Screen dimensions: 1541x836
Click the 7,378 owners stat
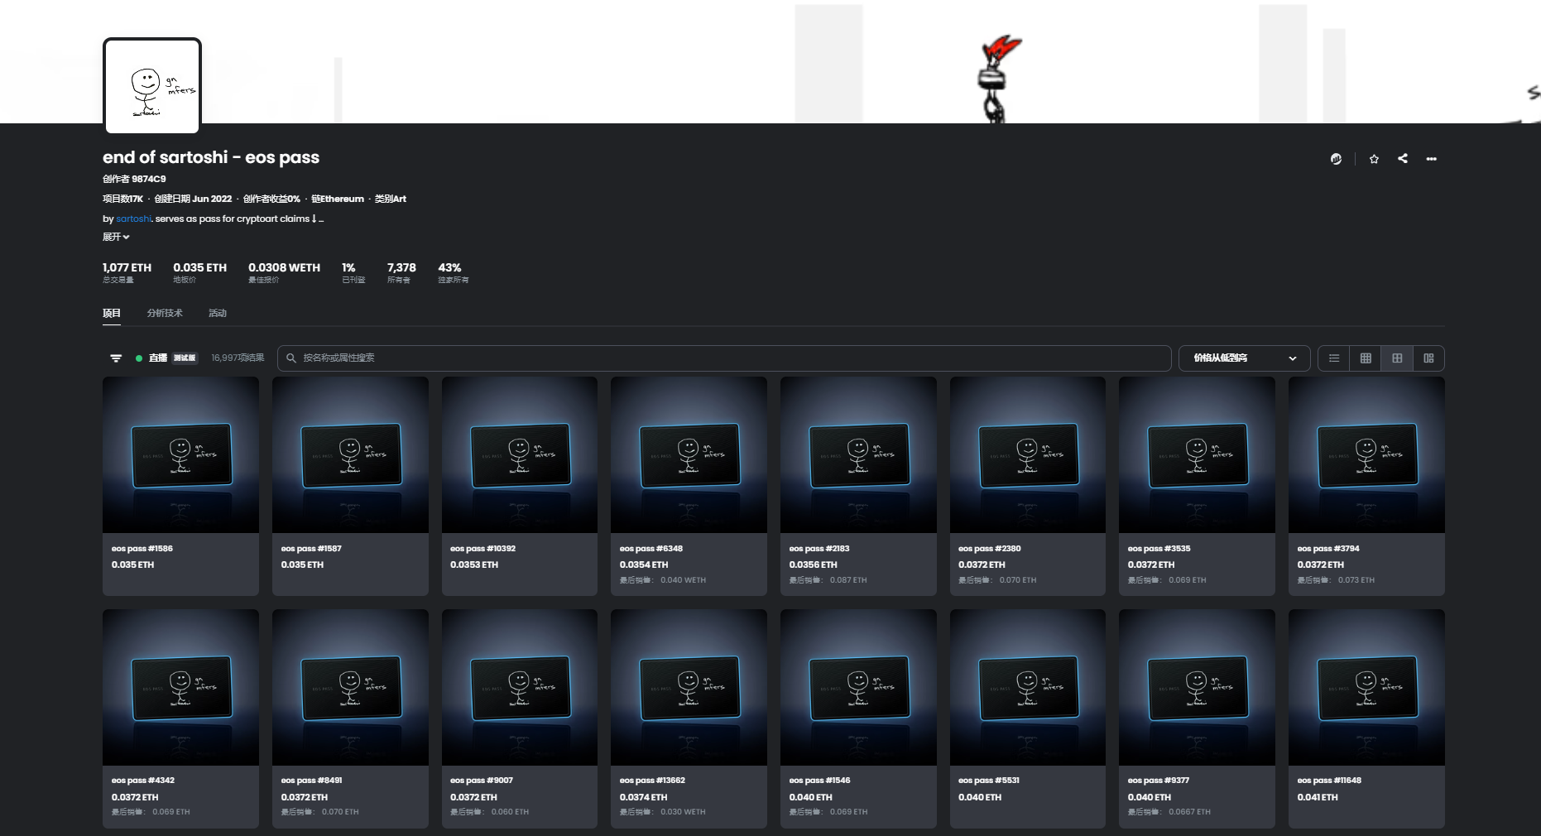point(401,272)
